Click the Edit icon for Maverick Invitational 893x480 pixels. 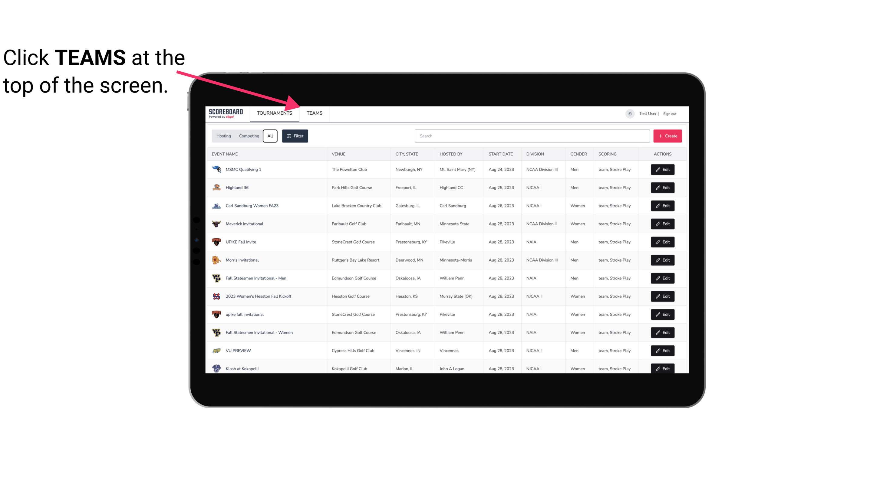(662, 224)
